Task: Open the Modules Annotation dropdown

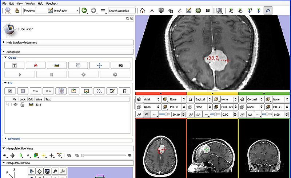Action: 58,11
